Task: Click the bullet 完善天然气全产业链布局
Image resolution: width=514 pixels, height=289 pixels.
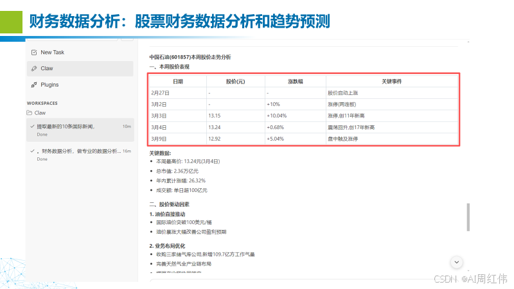Action: click(x=184, y=264)
